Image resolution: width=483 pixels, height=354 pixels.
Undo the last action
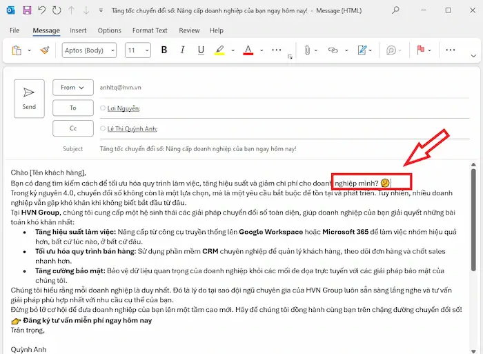[42, 11]
